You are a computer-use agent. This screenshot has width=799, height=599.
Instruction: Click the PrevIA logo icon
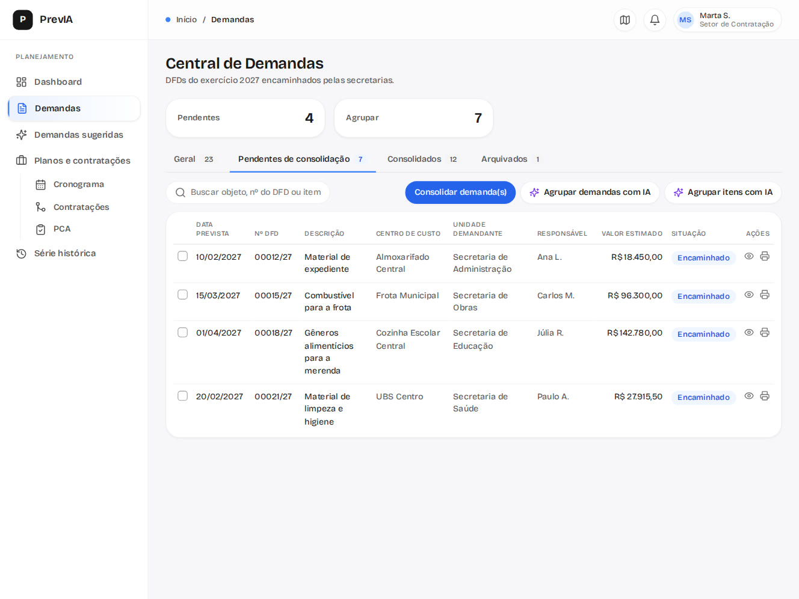coord(23,20)
